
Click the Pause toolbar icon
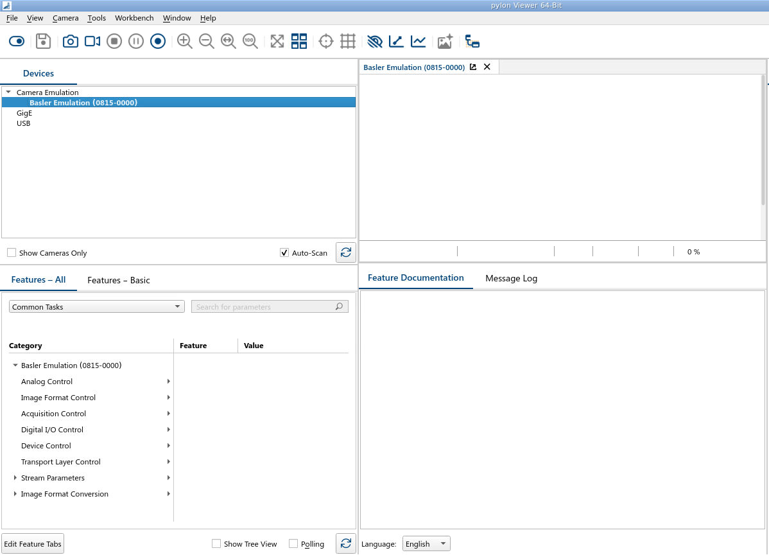tap(136, 41)
